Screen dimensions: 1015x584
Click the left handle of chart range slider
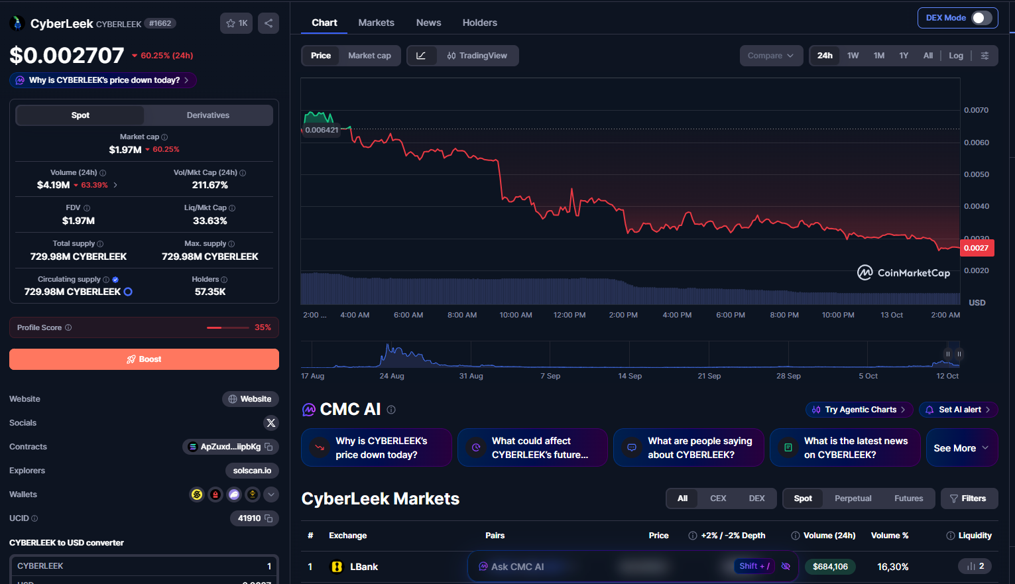948,354
